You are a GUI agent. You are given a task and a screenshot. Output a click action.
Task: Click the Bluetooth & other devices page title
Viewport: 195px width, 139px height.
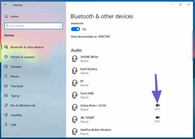pos(102,16)
